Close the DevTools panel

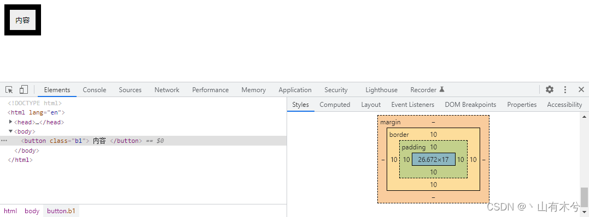coord(581,89)
